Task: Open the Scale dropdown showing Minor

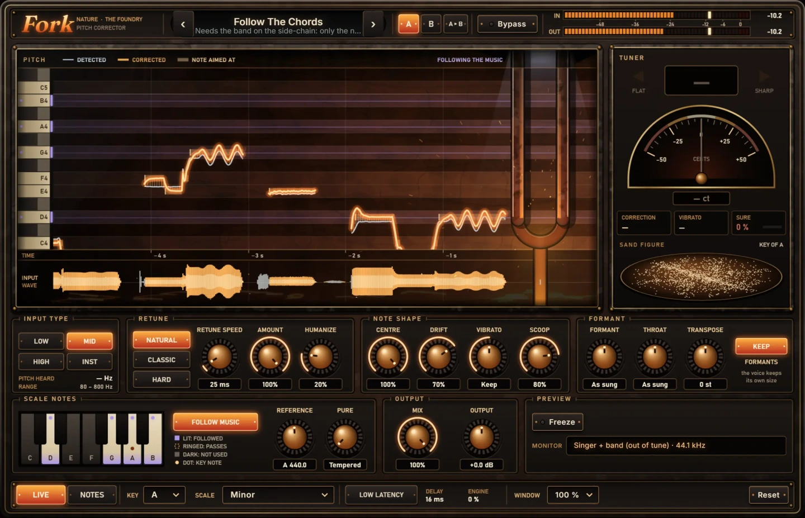Action: (278, 495)
